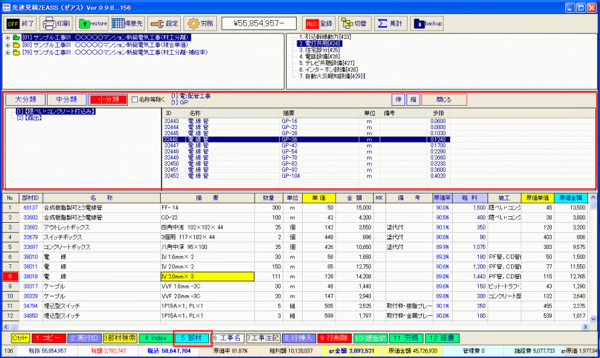Screen dimensions: 600x358
Task: Click the 切替 switch button
Action: coord(355,23)
